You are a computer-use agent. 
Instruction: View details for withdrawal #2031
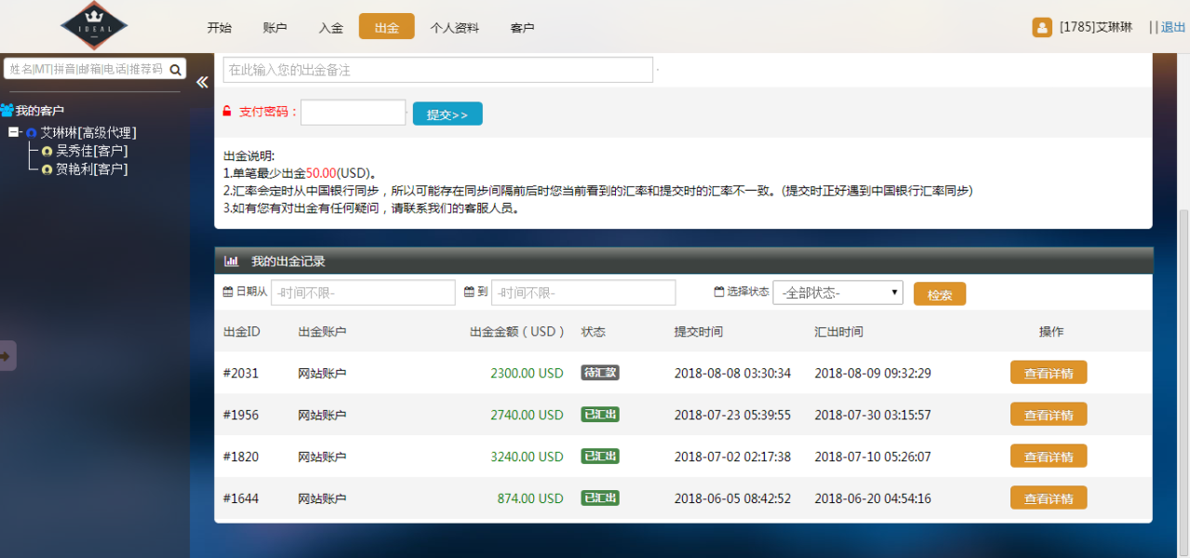click(1048, 373)
